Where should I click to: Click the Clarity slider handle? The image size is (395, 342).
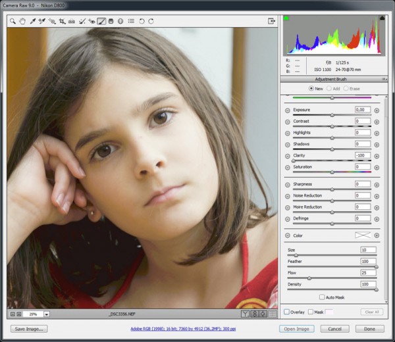point(293,160)
